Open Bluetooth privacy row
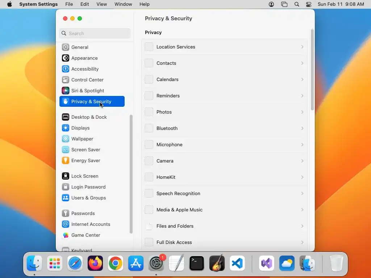371x278 pixels. (224, 129)
